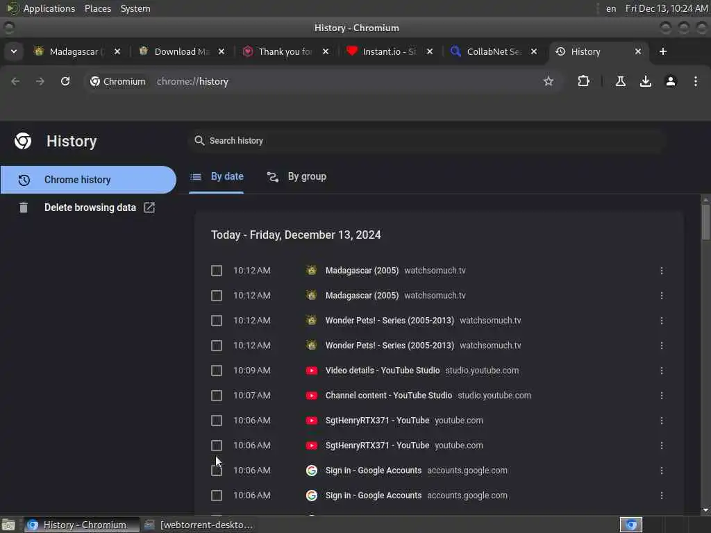Open actions menu for second SgtHenryRTX371 entry
Screen dimensions: 711x533
point(662,446)
